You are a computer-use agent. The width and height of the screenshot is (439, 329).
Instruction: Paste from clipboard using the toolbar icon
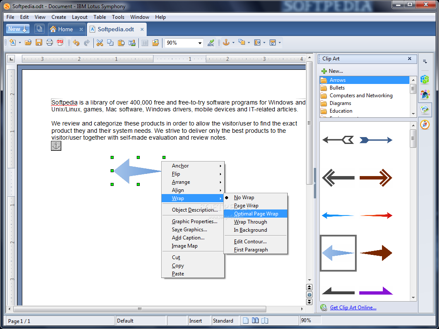point(121,42)
